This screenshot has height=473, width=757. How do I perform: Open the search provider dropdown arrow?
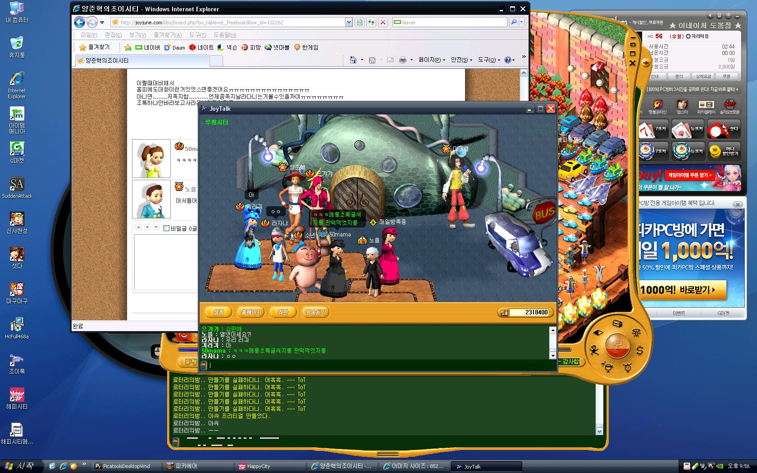(522, 22)
